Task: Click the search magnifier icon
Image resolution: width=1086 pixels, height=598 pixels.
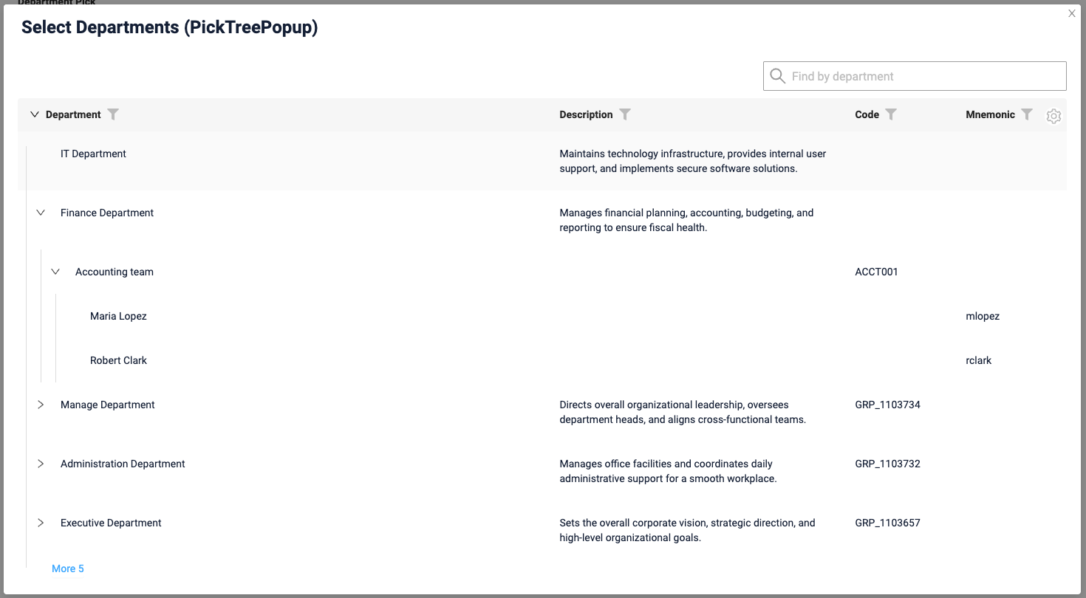Action: coord(777,76)
